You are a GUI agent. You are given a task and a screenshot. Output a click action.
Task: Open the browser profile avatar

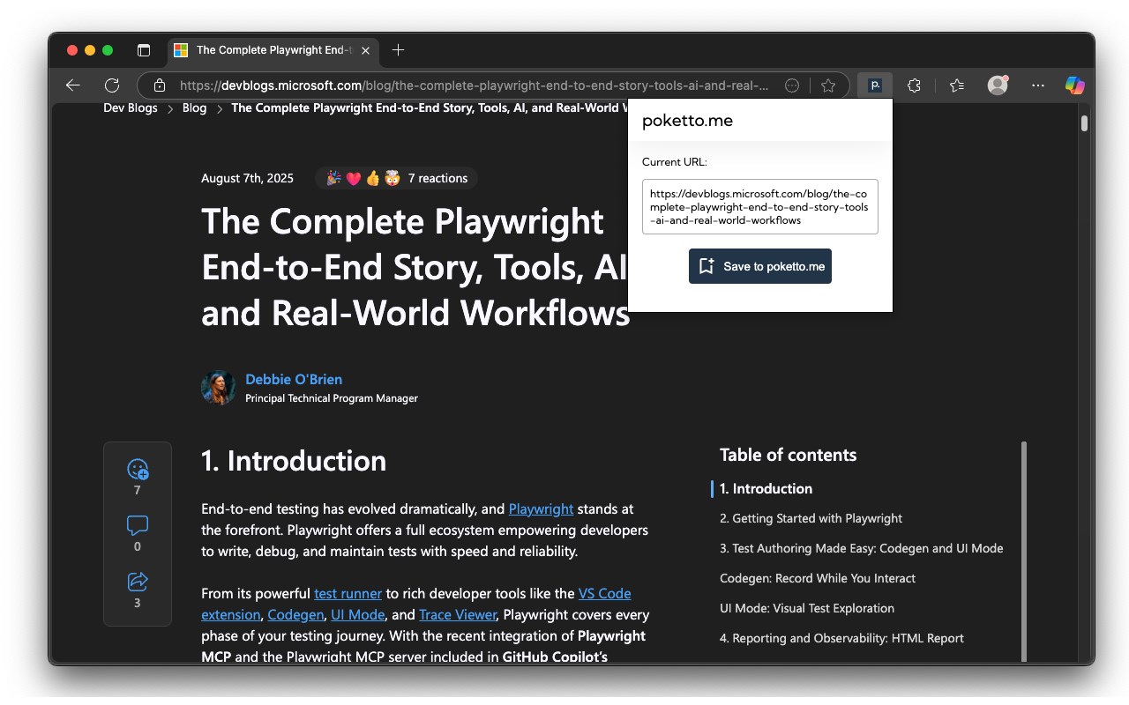click(x=998, y=85)
